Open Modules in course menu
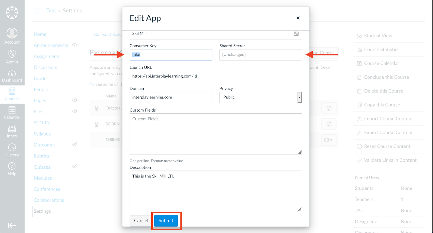This screenshot has width=433, height=233. coord(43,178)
